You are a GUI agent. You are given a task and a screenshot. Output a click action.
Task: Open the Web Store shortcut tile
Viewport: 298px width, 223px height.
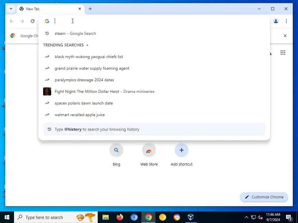pyautogui.click(x=149, y=155)
